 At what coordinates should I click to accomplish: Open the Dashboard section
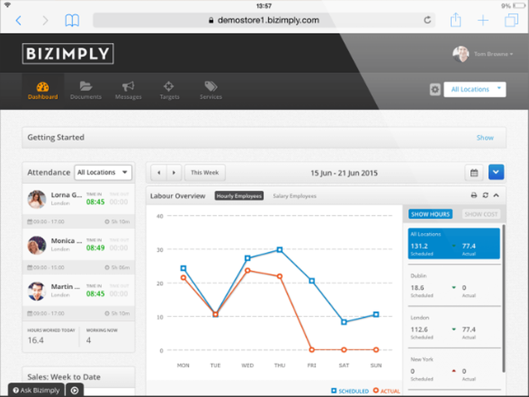click(x=42, y=90)
